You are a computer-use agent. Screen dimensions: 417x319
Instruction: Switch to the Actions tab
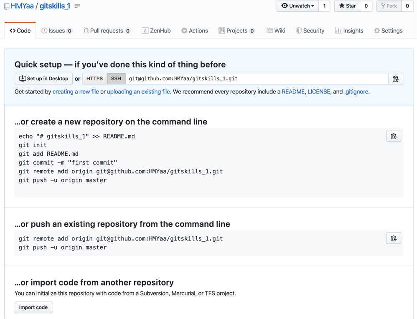[x=195, y=30]
